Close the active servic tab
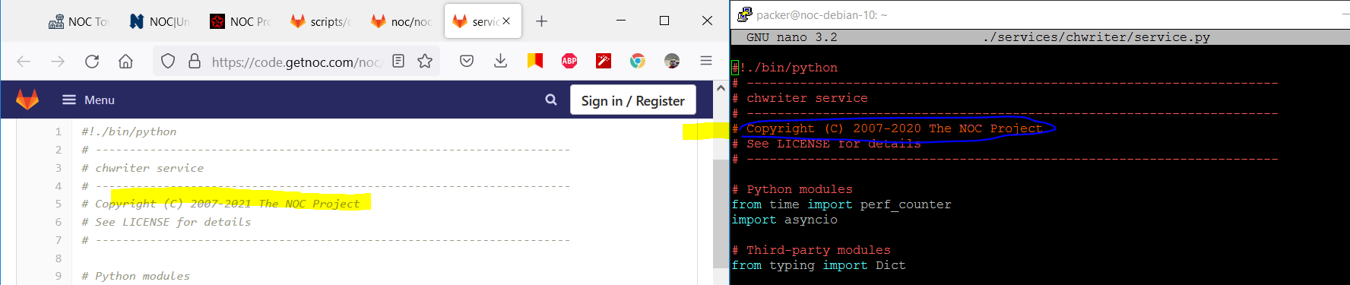The image size is (1350, 285). (x=506, y=21)
